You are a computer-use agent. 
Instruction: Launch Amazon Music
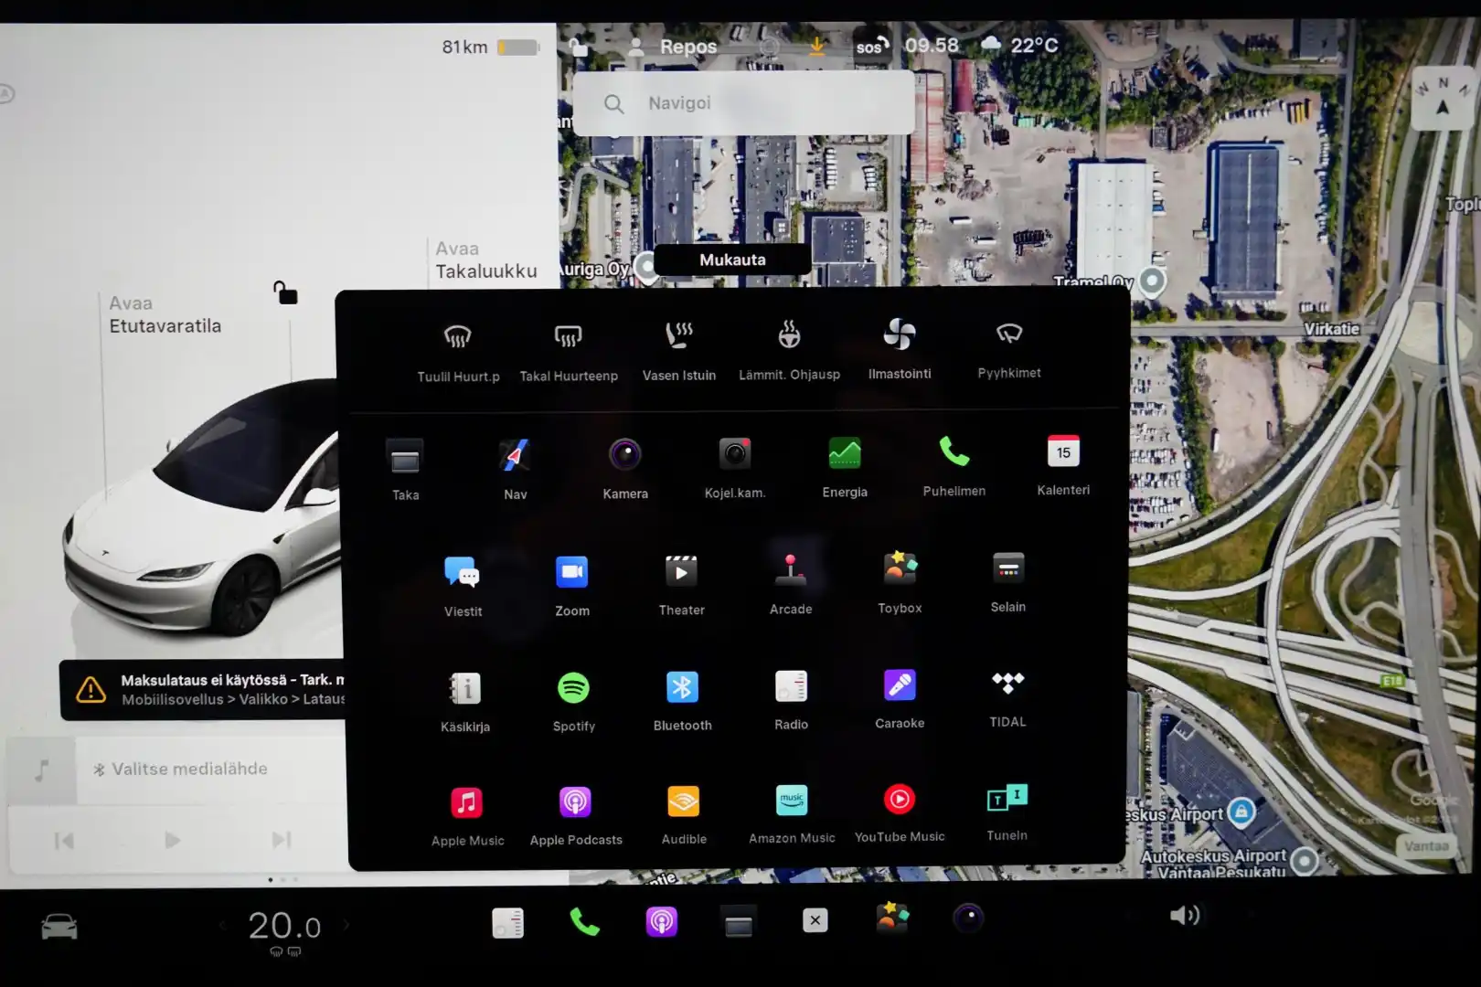(x=792, y=812)
